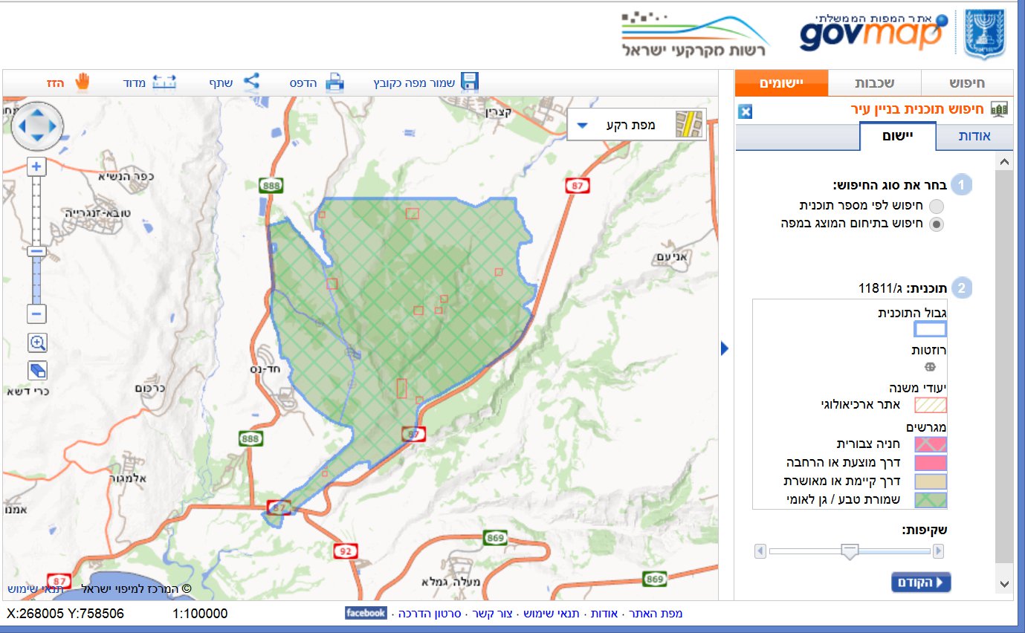Click the zoom in plus button
This screenshot has width=1025, height=633.
(x=36, y=166)
